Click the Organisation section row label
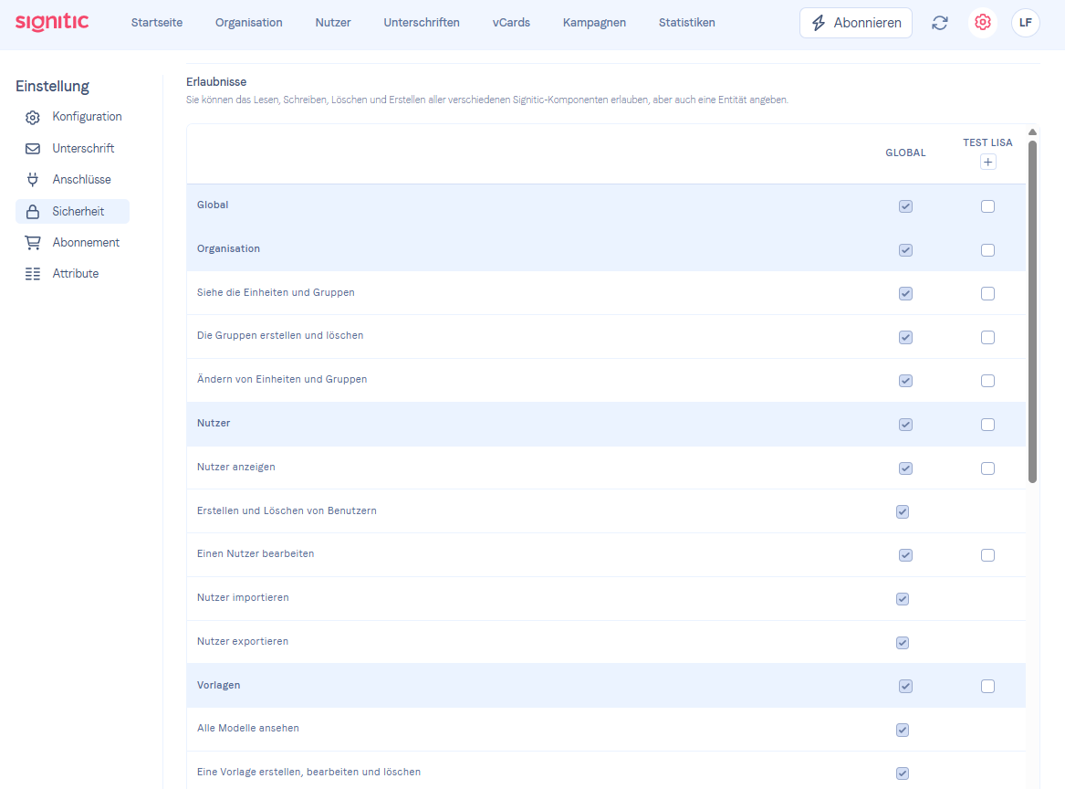This screenshot has width=1065, height=789. [228, 248]
